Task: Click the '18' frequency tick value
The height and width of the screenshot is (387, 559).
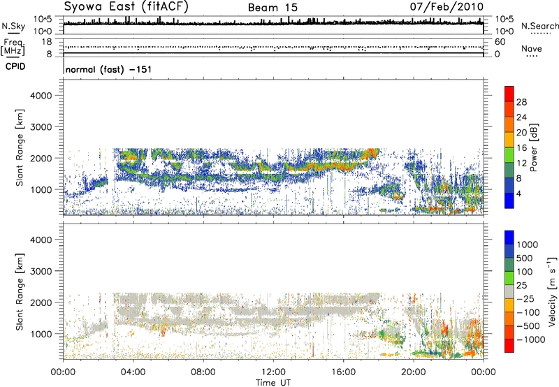Action: click(x=47, y=42)
